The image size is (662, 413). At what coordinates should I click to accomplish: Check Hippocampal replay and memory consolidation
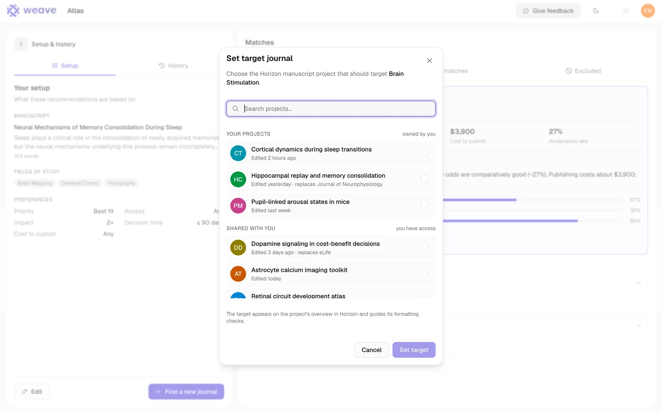425,178
